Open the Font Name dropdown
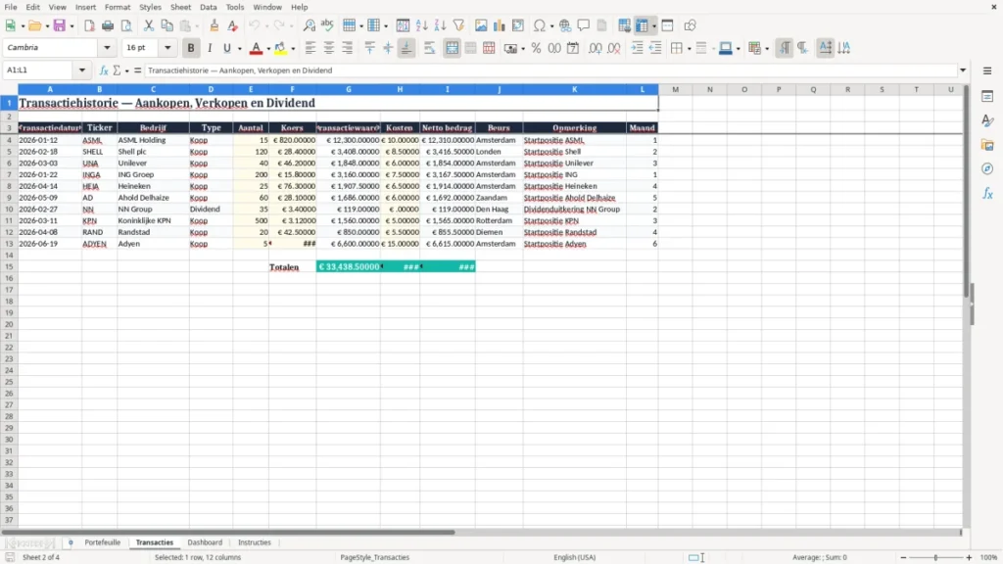 107,47
